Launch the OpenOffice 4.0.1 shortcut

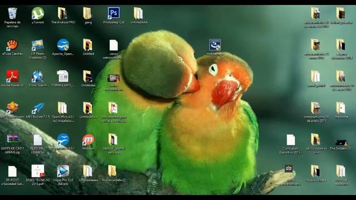pos(63,139)
